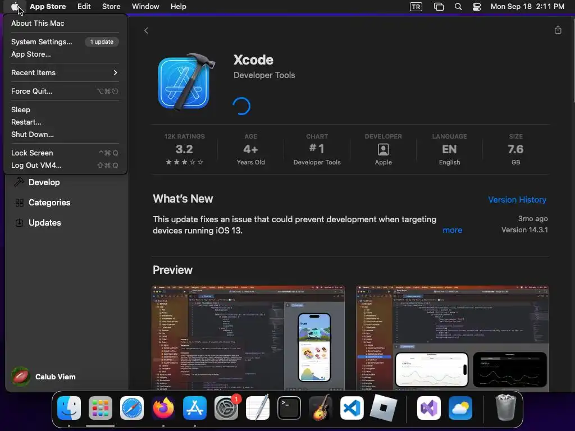Click the download progress spinner

(x=241, y=106)
